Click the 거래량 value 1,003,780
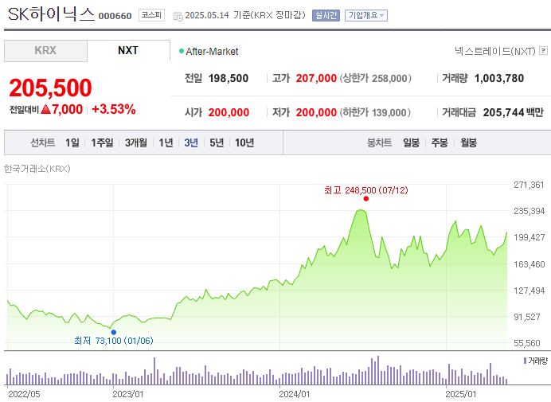This screenshot has height=402, width=551. 499,78
